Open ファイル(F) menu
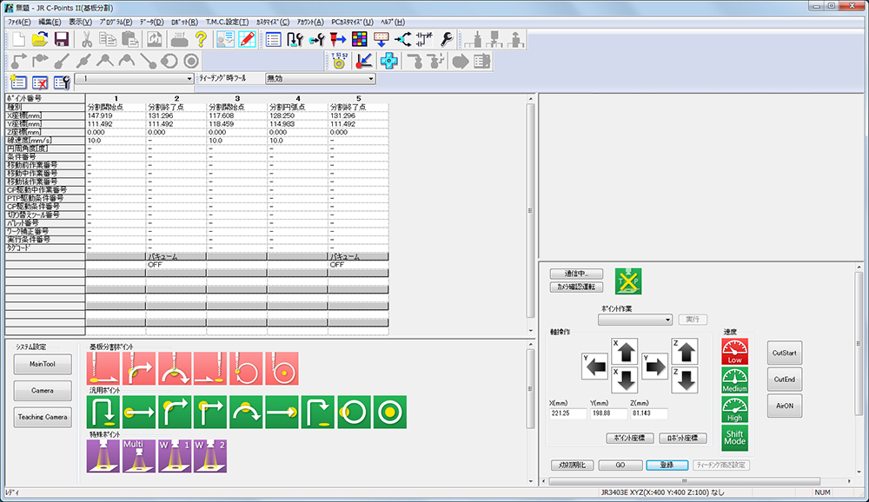 pyautogui.click(x=19, y=23)
